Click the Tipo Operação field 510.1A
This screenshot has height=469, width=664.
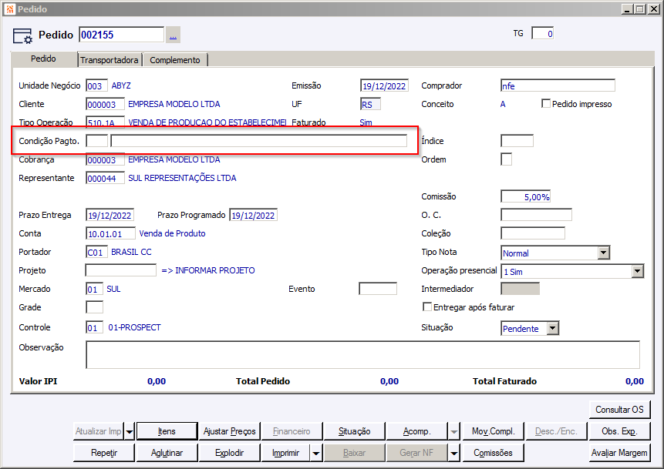pos(105,122)
